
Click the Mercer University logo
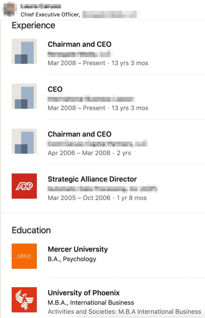coord(24,256)
